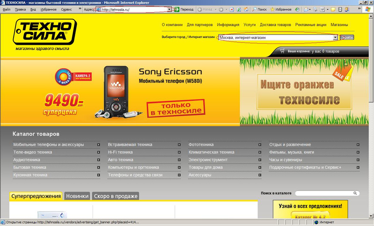Click the green Переход go button
Viewport: 374px width, 226px height.
[x=184, y=9]
